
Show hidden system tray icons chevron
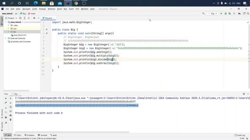tap(214, 3)
